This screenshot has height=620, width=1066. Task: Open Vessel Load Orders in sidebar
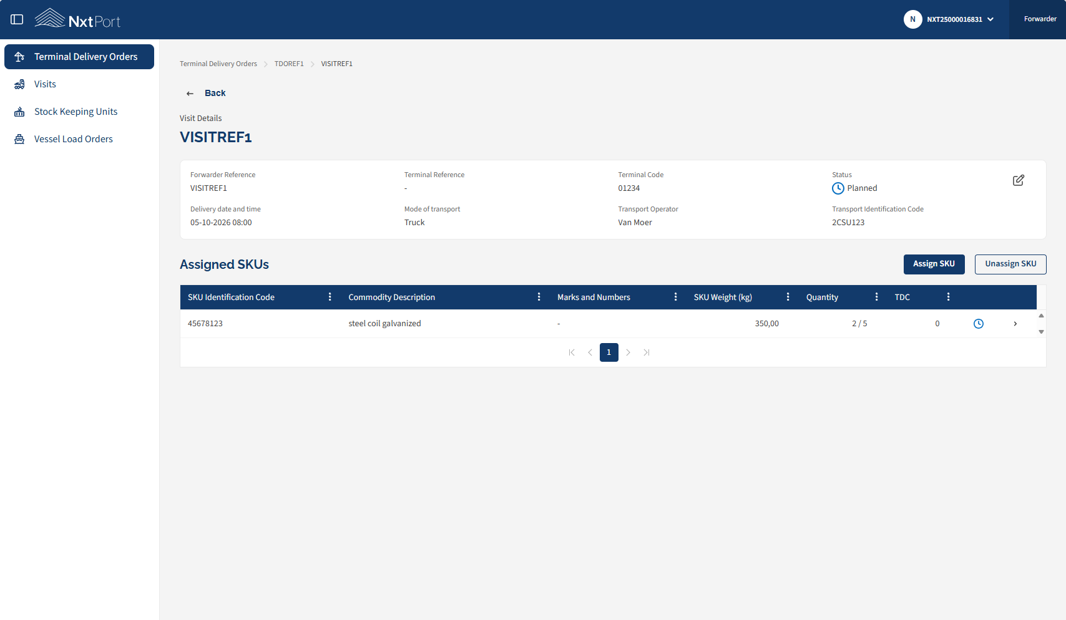(x=79, y=139)
